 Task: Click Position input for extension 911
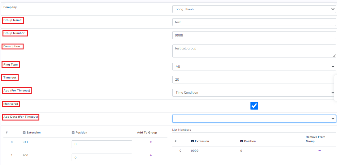[x=102, y=144]
